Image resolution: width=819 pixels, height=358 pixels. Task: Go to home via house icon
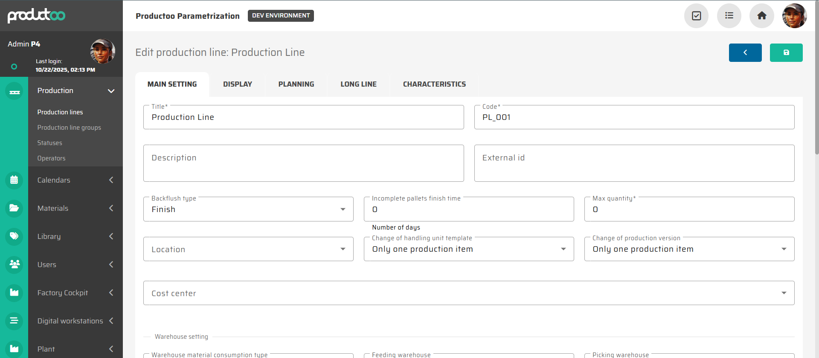pos(761,16)
